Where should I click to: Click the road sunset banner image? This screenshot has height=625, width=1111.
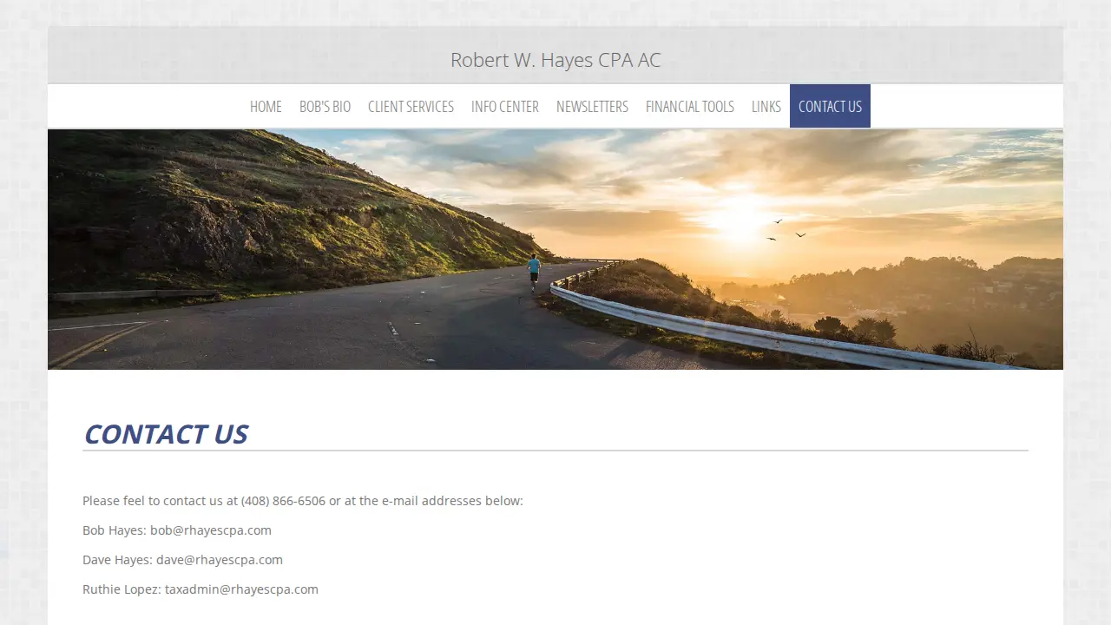pos(555,249)
